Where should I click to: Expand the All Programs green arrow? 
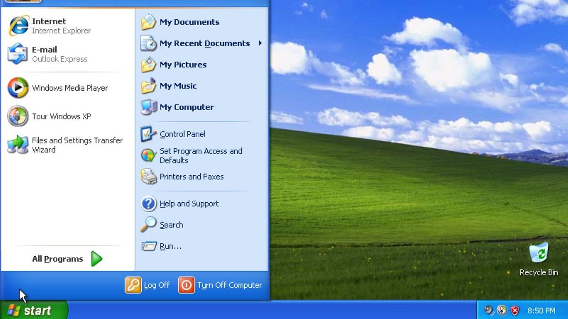click(x=97, y=259)
